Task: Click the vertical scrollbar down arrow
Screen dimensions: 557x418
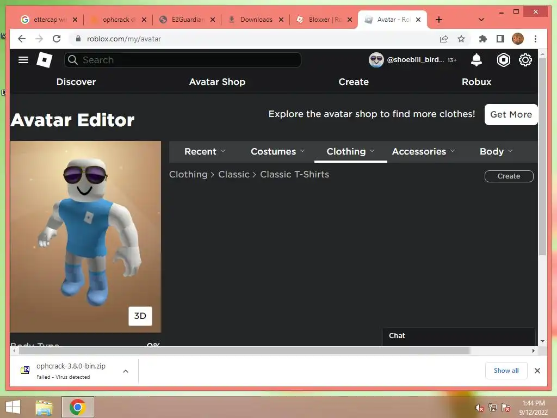Action: (x=542, y=341)
